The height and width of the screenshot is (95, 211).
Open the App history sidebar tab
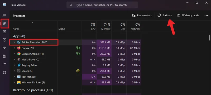(4, 40)
